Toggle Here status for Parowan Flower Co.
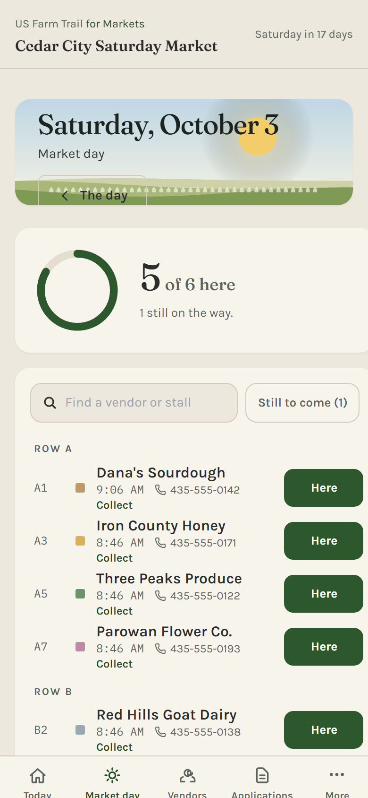The width and height of the screenshot is (368, 798). coord(324,647)
